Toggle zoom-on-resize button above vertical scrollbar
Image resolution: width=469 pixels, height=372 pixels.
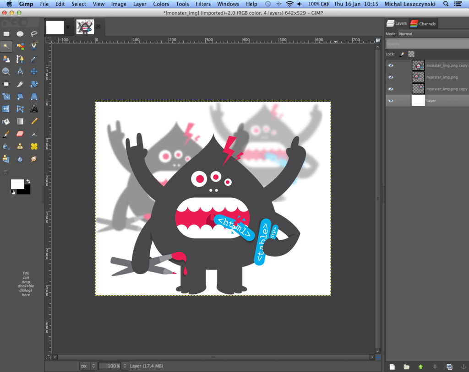(x=378, y=40)
